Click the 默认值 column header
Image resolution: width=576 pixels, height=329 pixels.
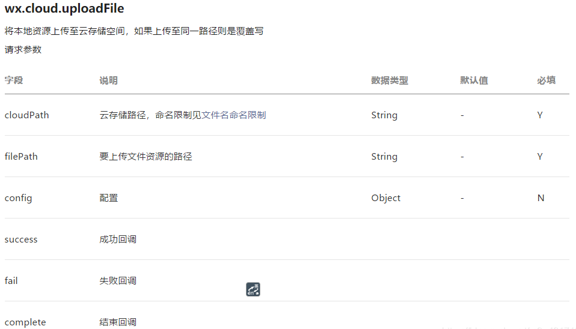[x=474, y=80]
